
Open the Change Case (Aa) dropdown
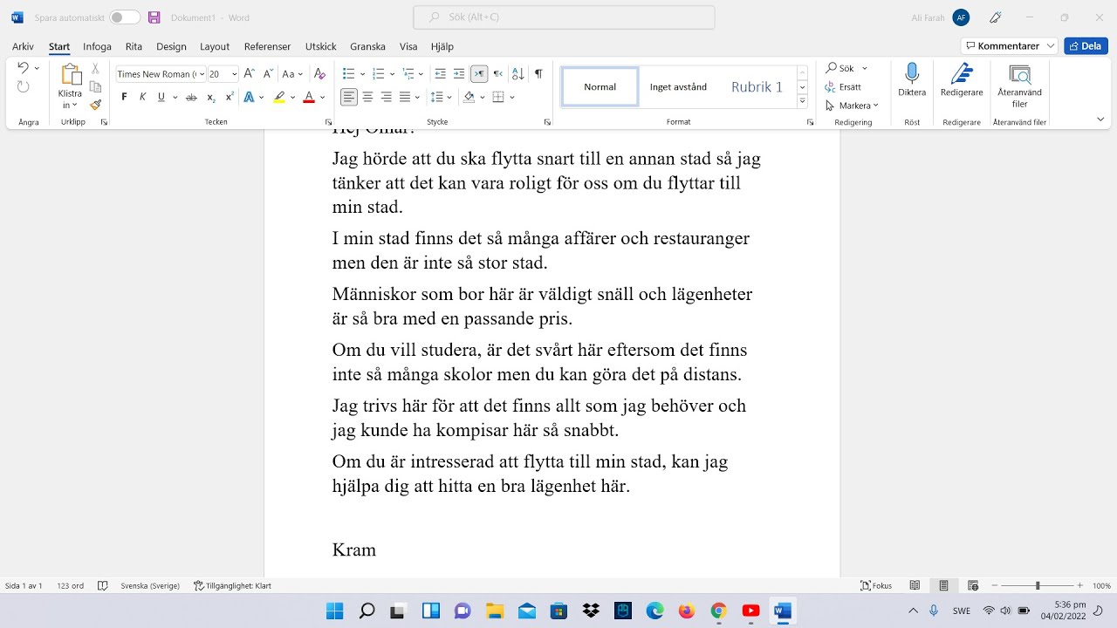coord(292,74)
